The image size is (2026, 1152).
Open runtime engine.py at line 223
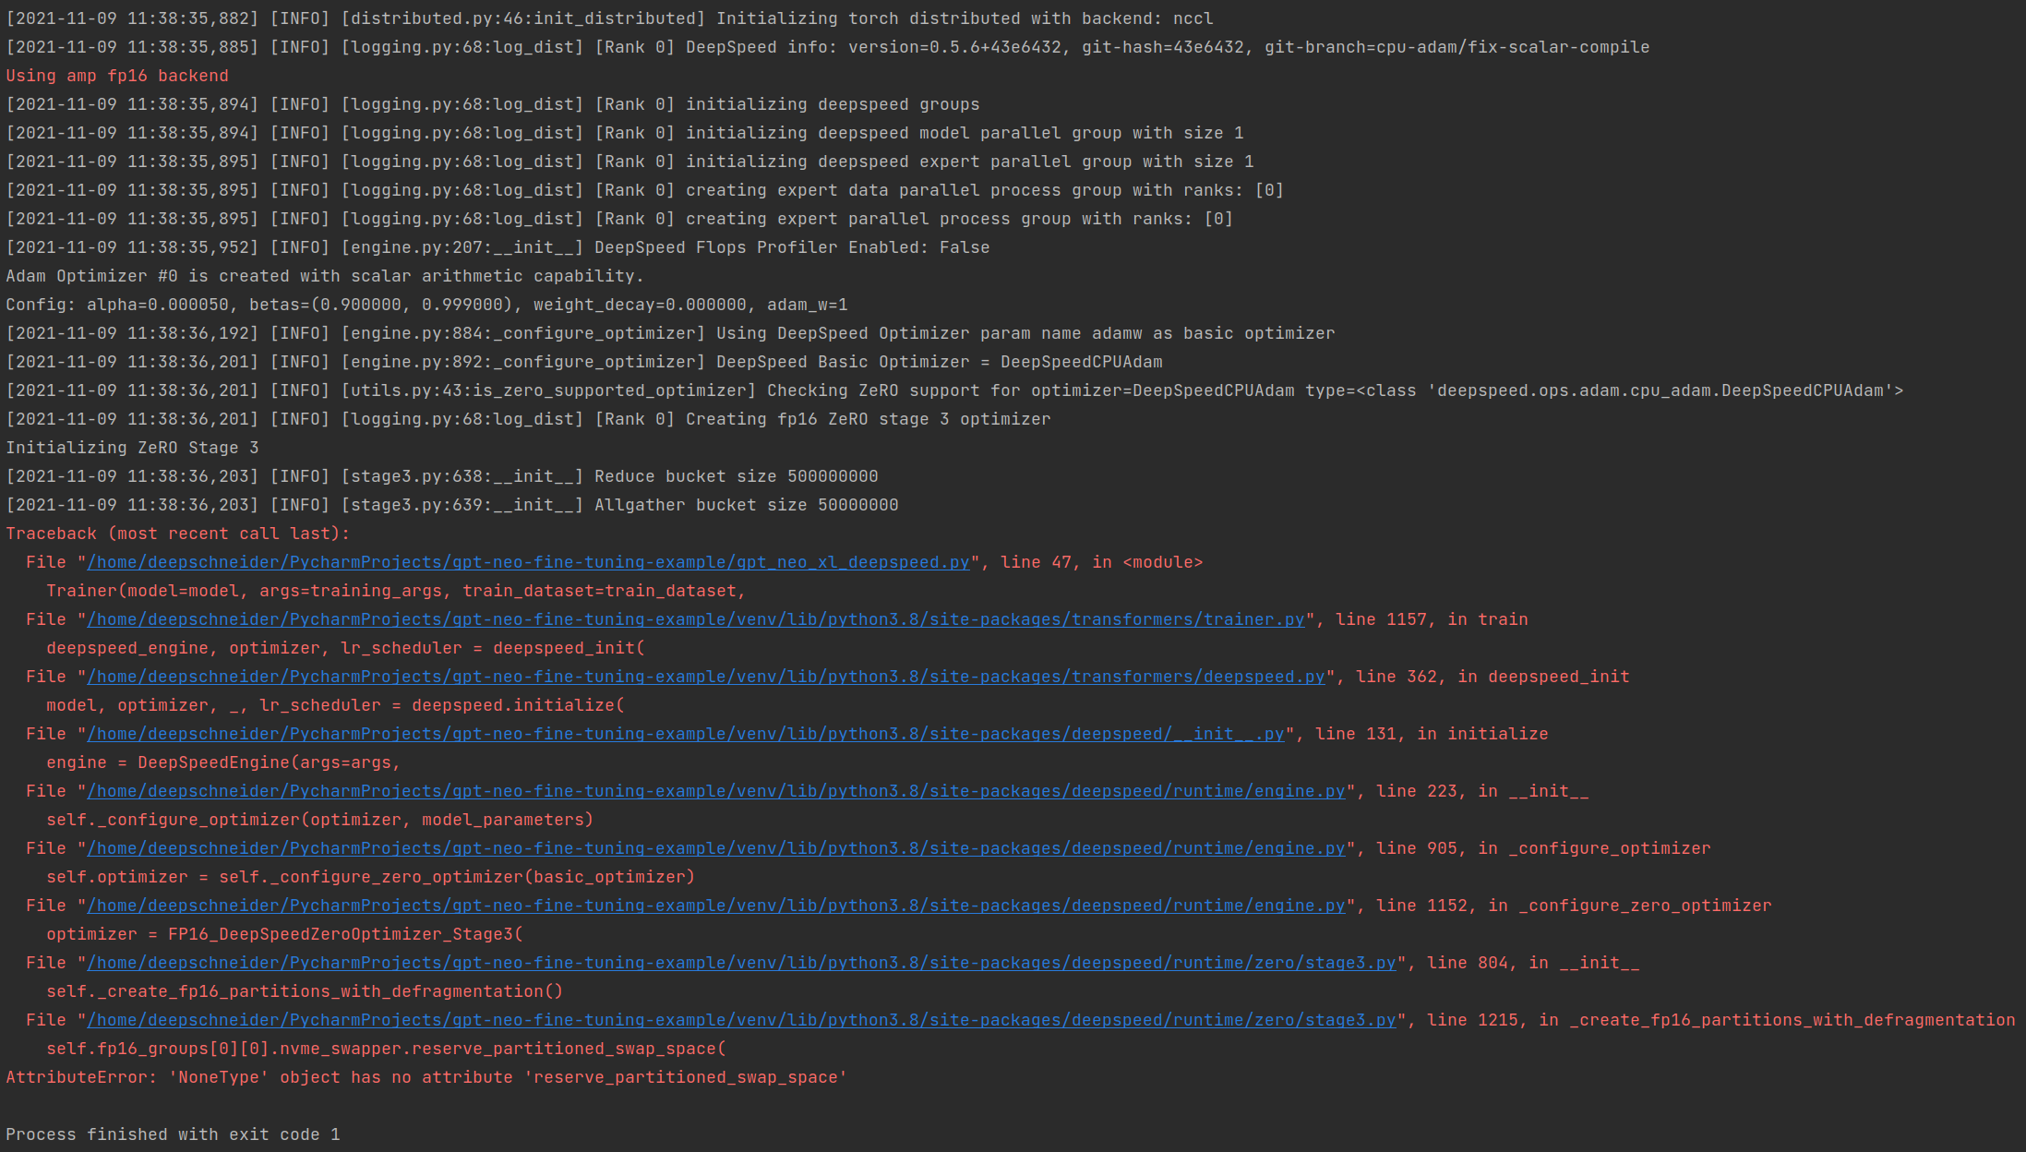click(711, 790)
